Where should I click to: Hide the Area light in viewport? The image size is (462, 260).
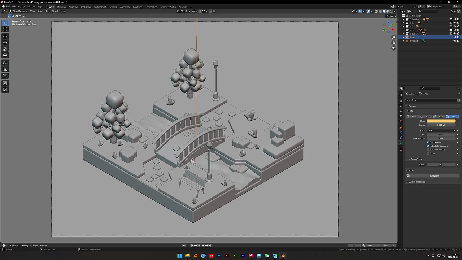(x=454, y=37)
